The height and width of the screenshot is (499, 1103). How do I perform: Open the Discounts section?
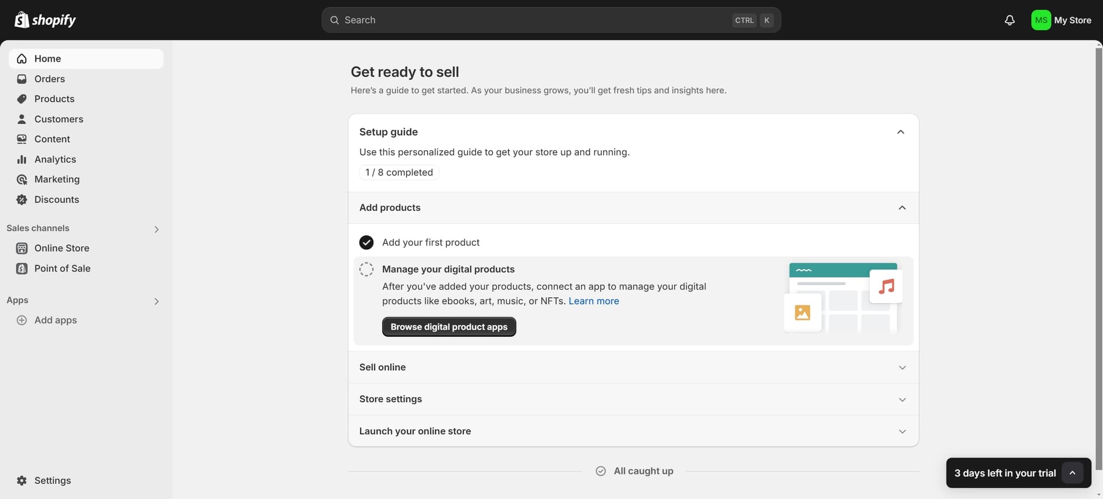(x=56, y=199)
